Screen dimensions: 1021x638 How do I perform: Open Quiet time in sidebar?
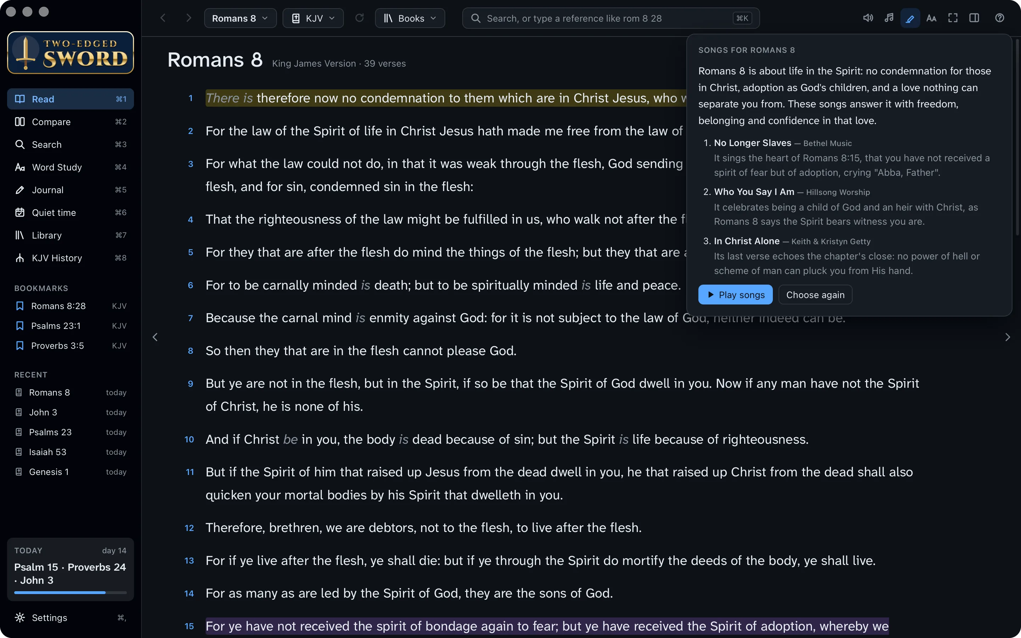tap(71, 212)
